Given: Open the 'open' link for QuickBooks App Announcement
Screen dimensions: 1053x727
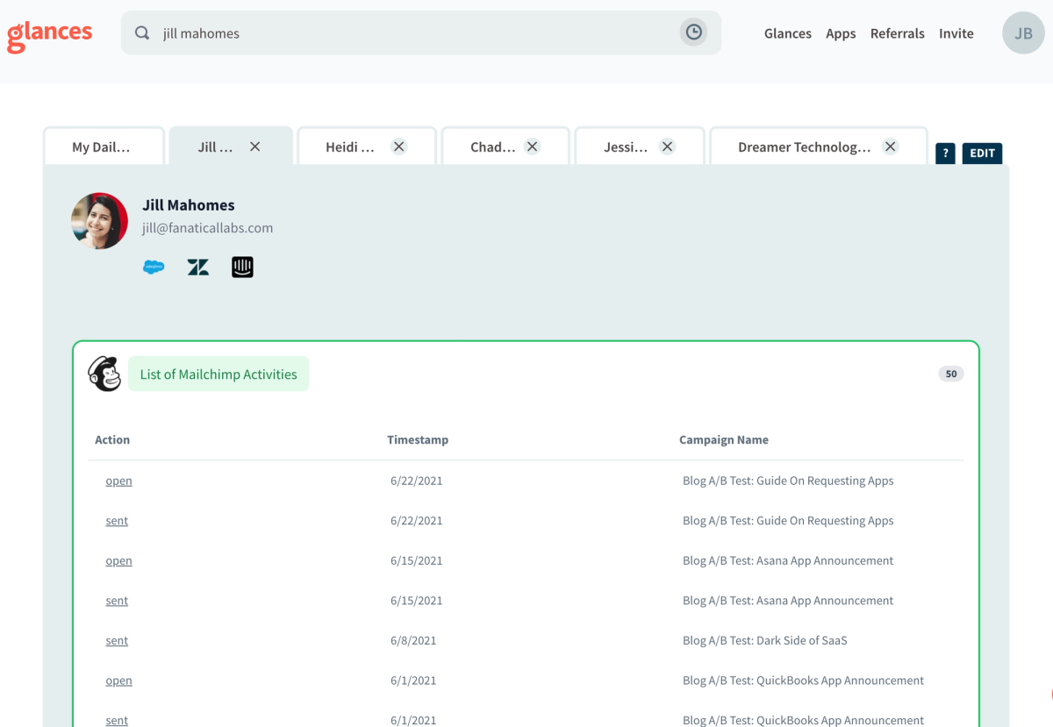Looking at the screenshot, I should (118, 681).
